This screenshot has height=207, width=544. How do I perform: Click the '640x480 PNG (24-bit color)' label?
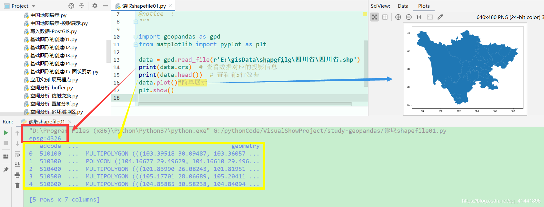click(508, 17)
